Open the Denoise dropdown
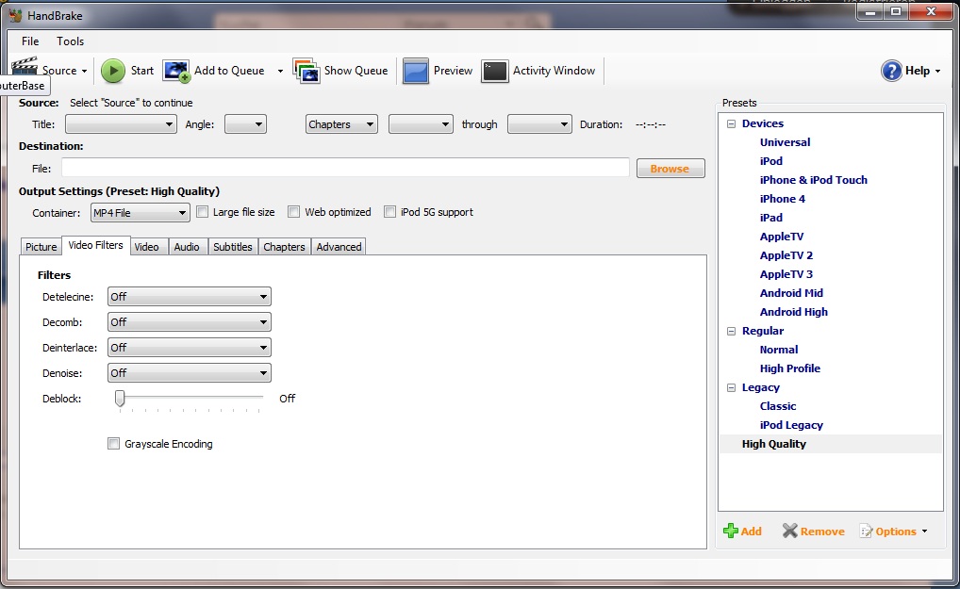The width and height of the screenshot is (960, 589). coord(190,372)
